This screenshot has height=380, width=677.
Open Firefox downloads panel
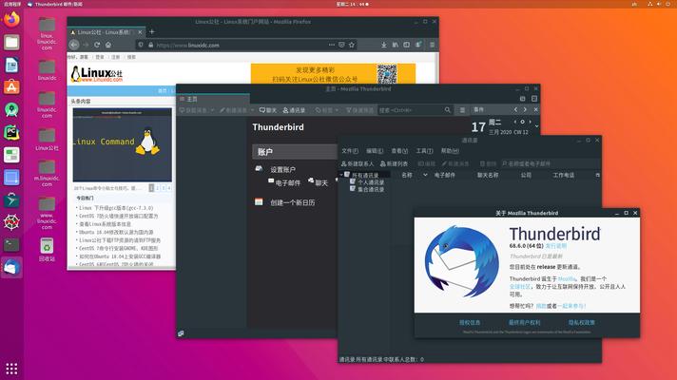(x=383, y=45)
